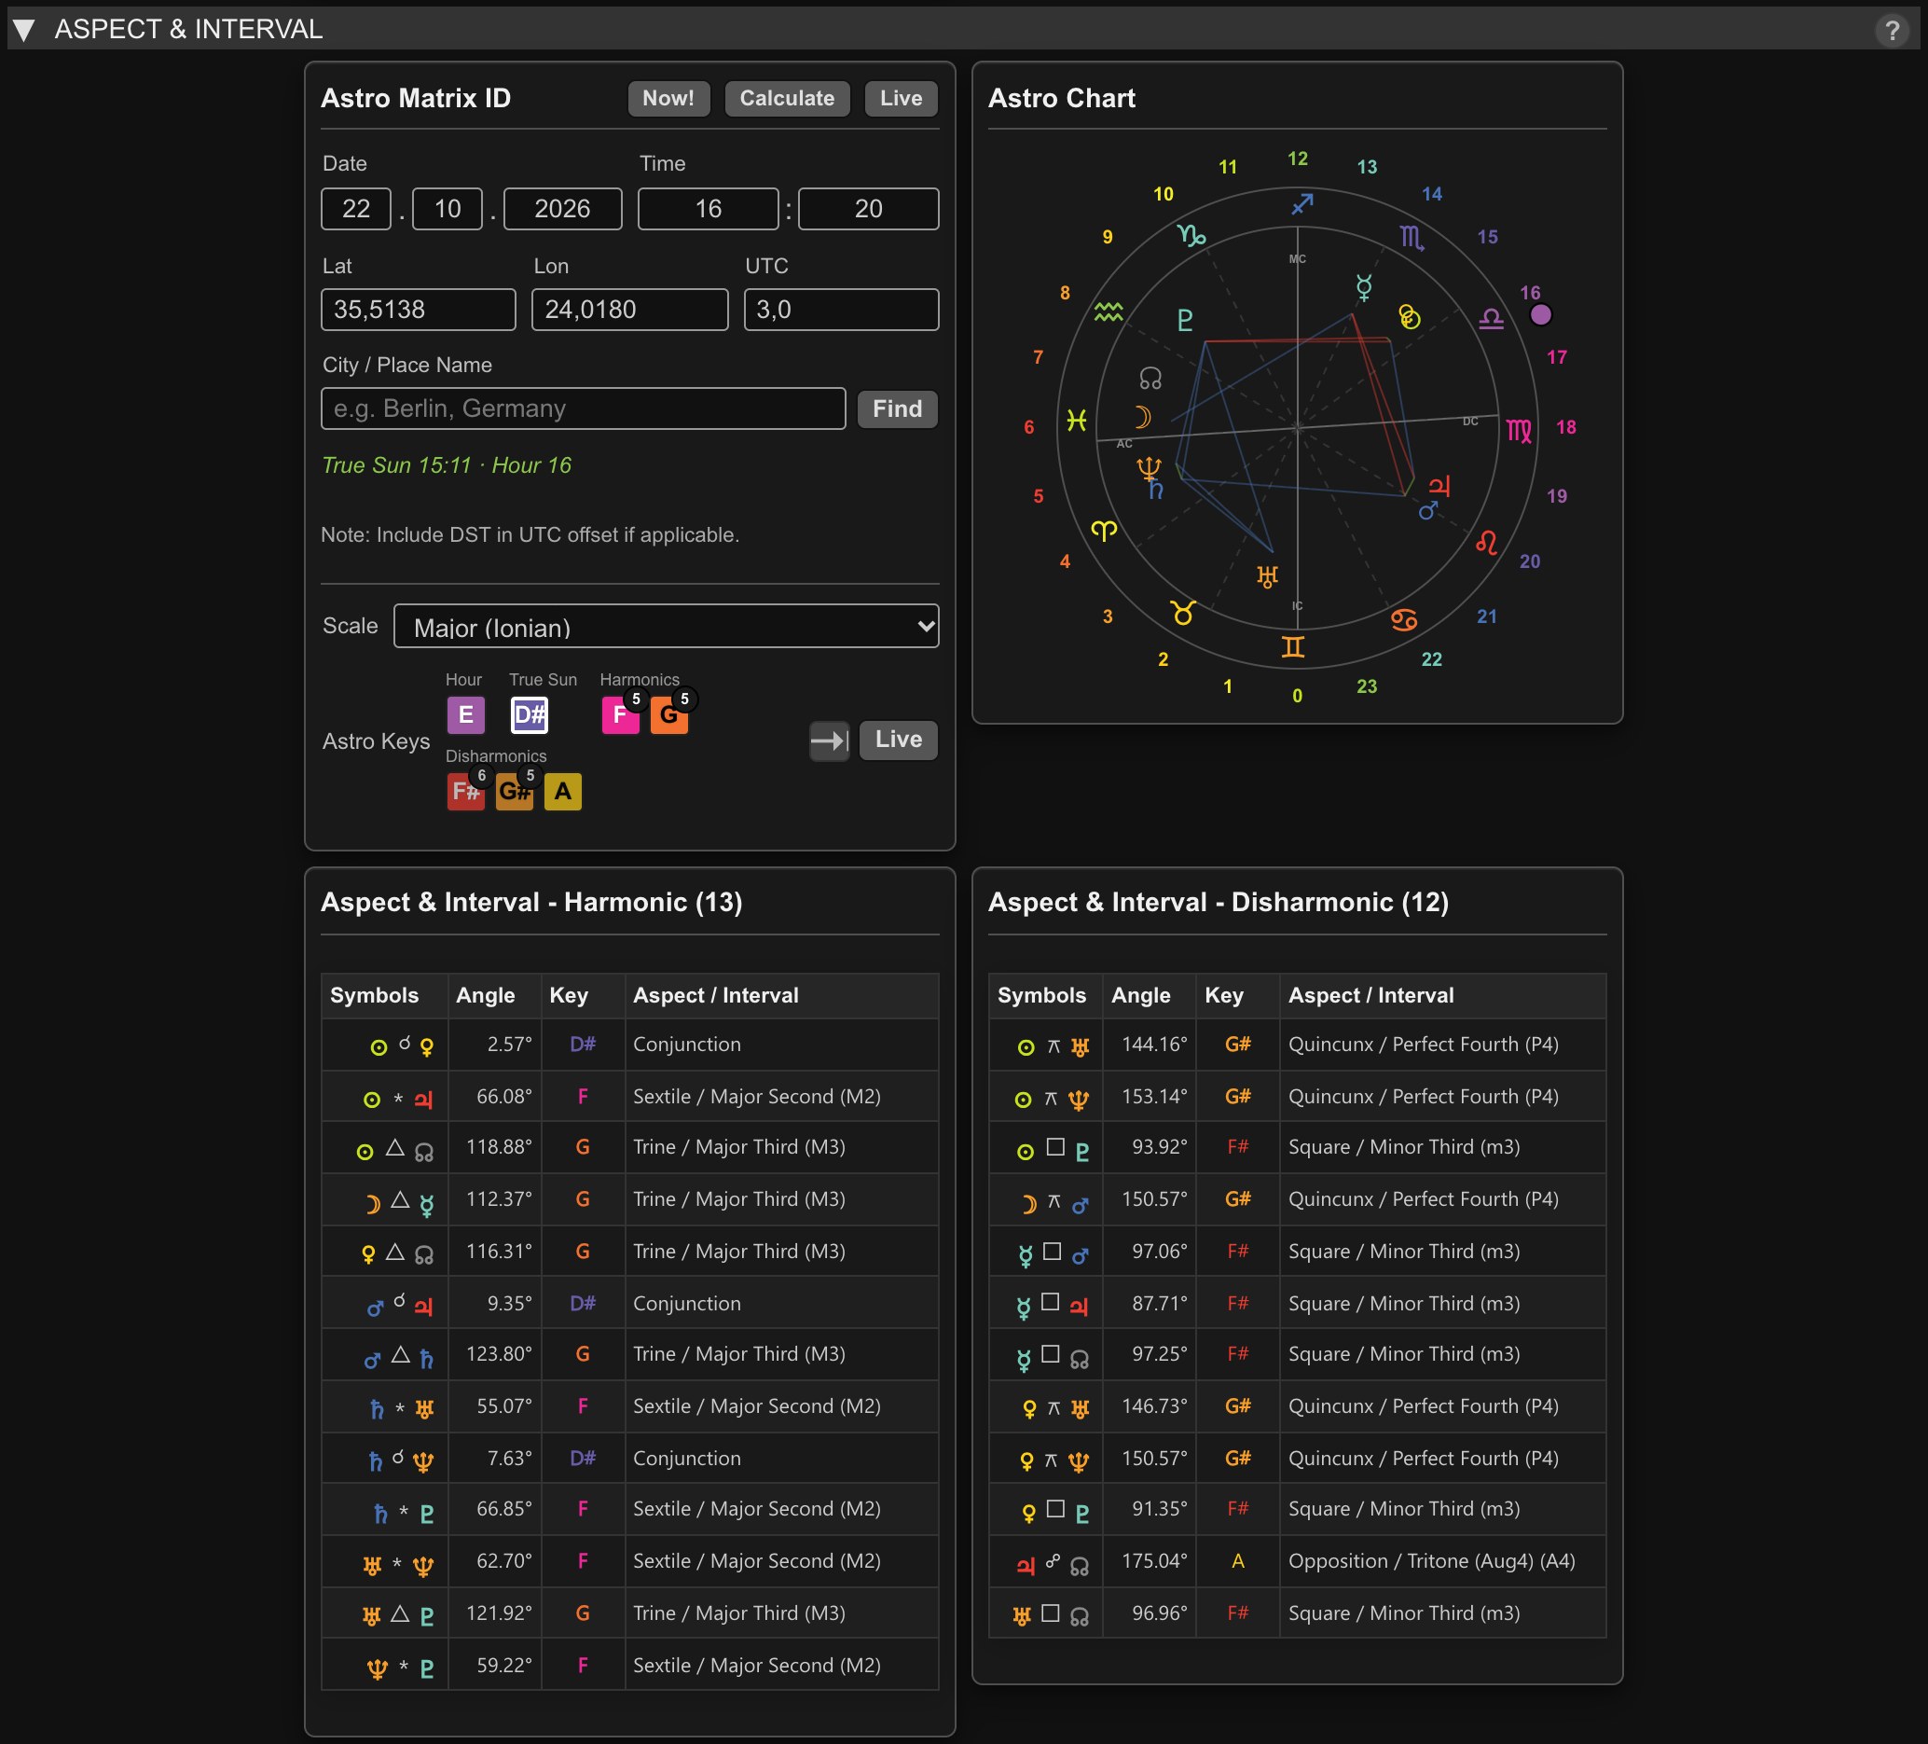This screenshot has height=1744, width=1928.
Task: Click the Pluto symbol in the chart
Action: coord(1185,320)
